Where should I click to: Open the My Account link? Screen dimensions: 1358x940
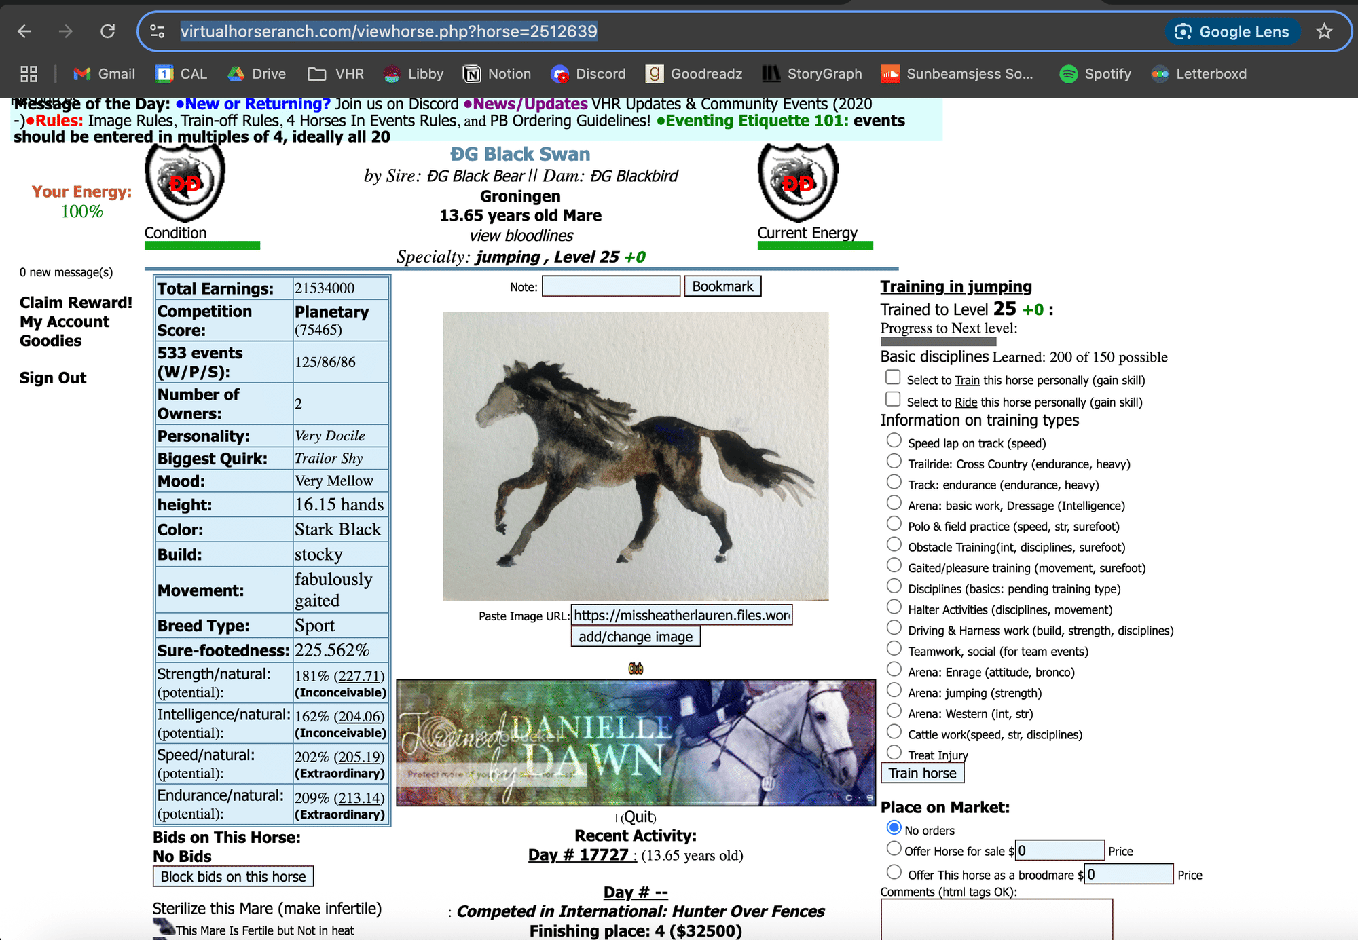point(65,322)
